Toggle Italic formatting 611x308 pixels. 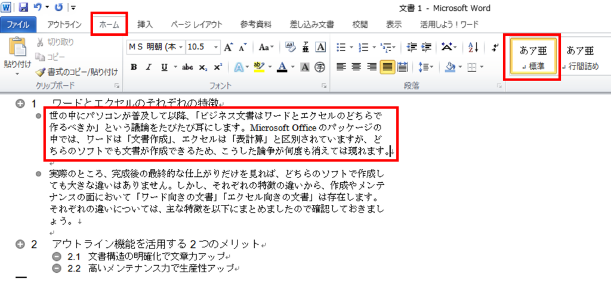(x=148, y=67)
